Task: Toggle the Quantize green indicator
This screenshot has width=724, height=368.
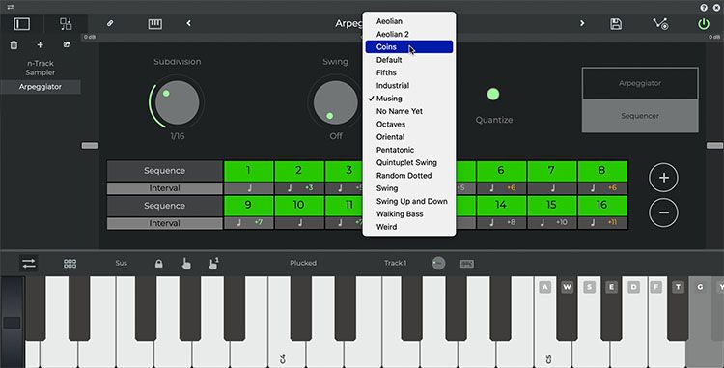Action: pos(493,95)
